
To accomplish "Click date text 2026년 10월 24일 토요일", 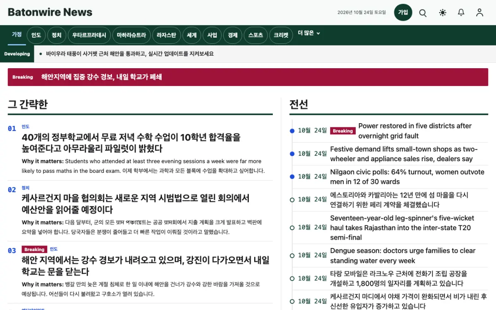I will pyautogui.click(x=362, y=12).
